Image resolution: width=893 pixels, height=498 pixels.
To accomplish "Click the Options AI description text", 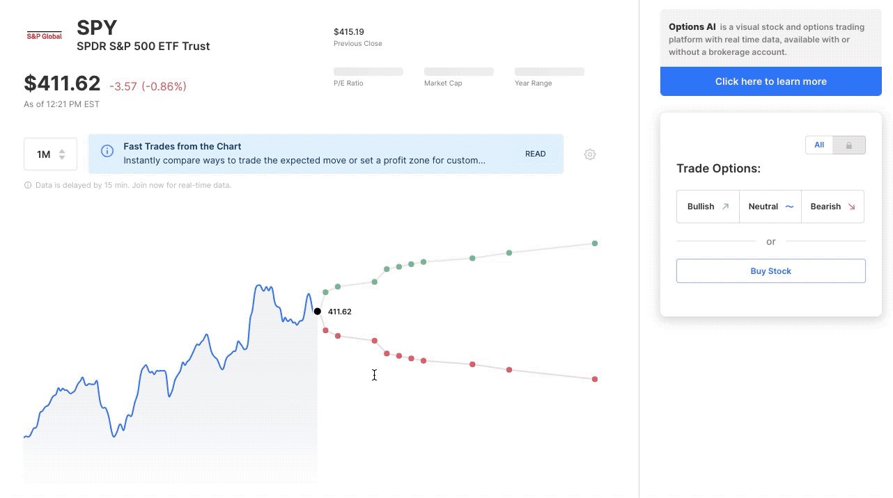I will (x=768, y=40).
